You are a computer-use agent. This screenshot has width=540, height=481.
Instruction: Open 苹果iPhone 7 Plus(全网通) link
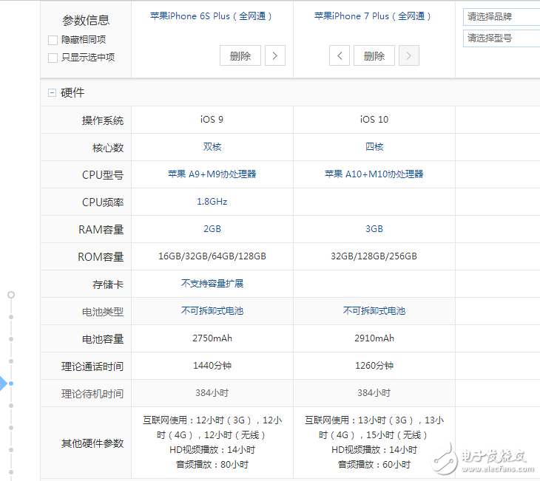point(373,16)
